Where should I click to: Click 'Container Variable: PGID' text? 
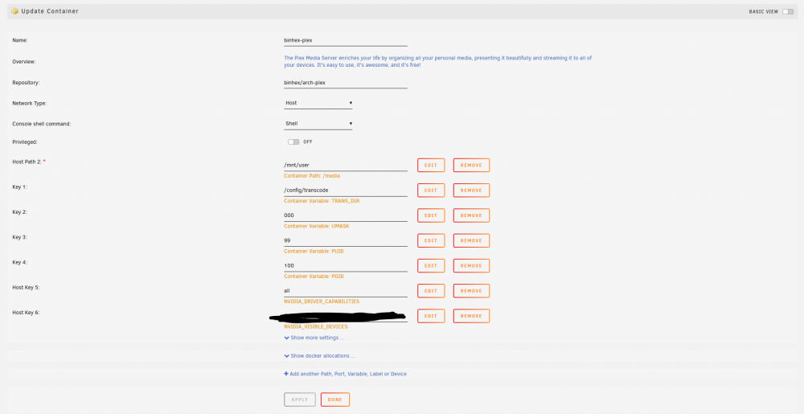314,277
